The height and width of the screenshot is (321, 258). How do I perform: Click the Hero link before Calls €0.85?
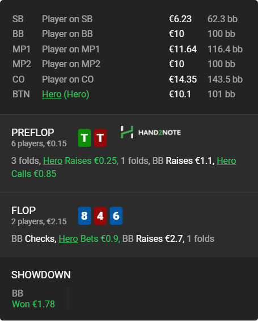tap(226, 160)
